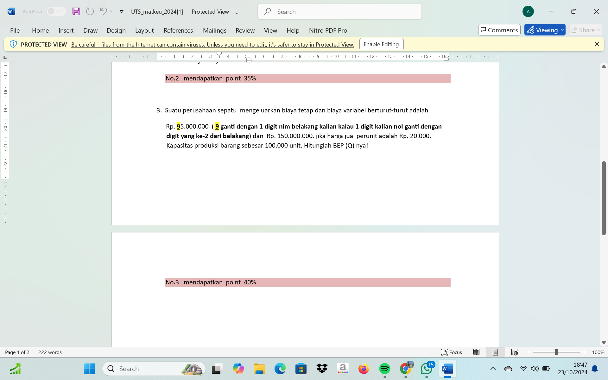Click the 100% zoom level
The width and height of the screenshot is (608, 380).
click(598, 352)
